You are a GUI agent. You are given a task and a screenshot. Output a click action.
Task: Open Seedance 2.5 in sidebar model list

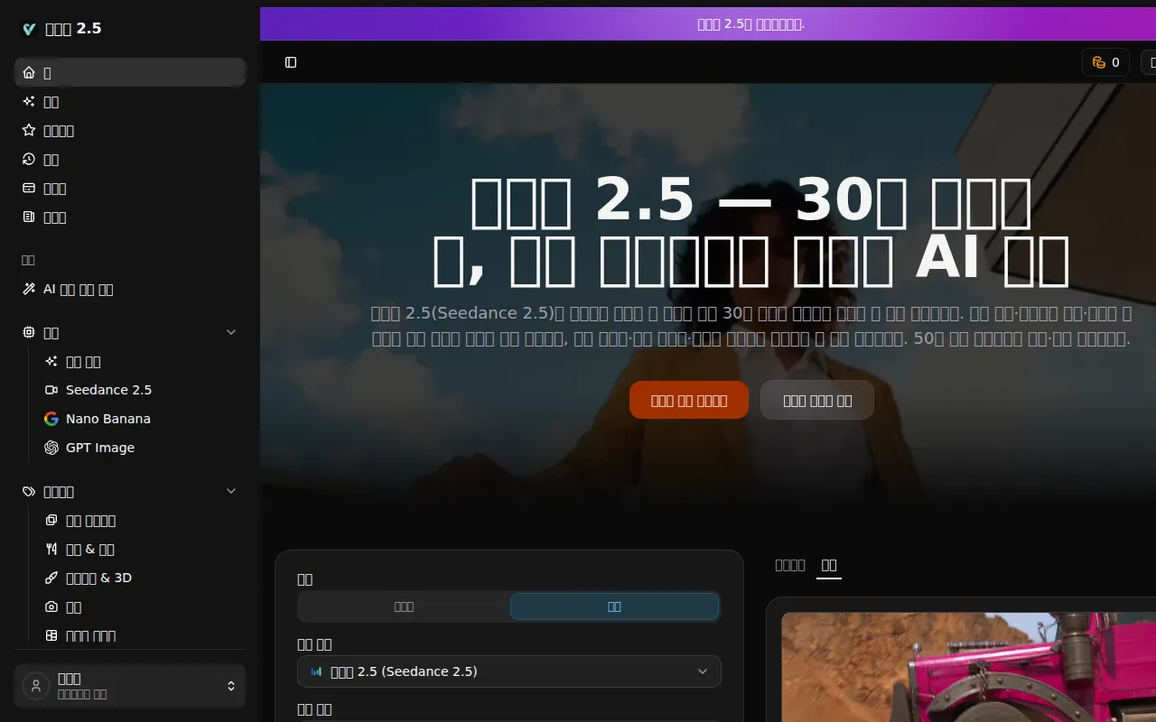[x=141, y=390]
